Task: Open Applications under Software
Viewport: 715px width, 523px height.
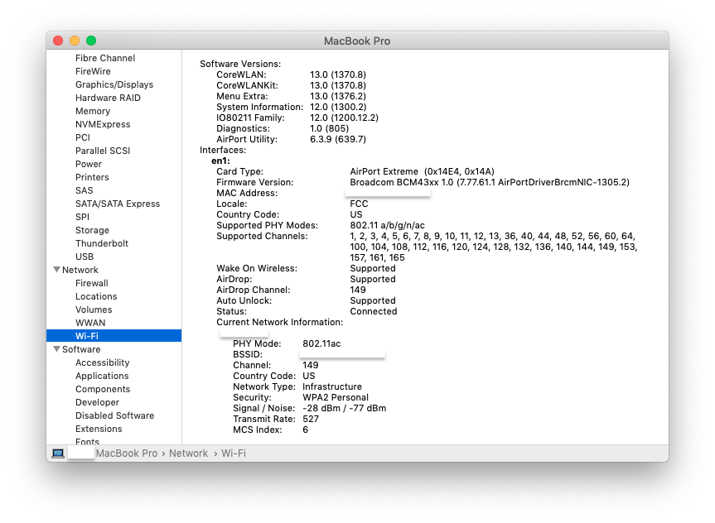Action: click(102, 376)
